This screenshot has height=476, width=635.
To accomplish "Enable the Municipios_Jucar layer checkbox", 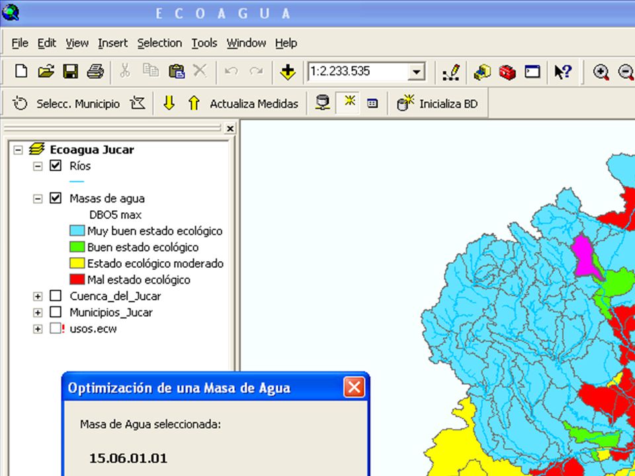I will [x=56, y=312].
